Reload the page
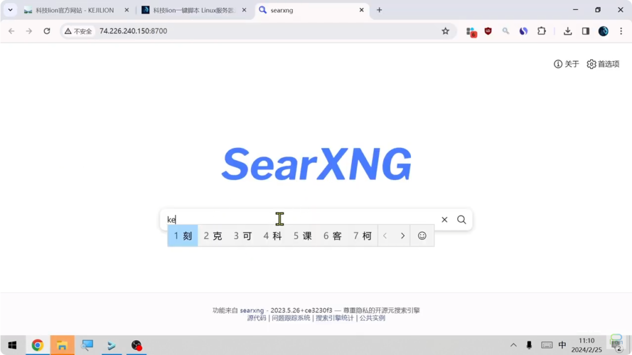 click(46, 31)
